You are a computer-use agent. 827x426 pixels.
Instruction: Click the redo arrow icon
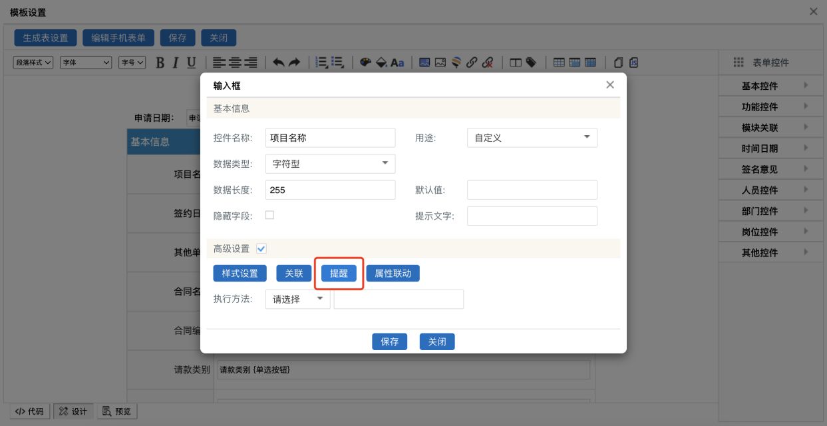294,63
